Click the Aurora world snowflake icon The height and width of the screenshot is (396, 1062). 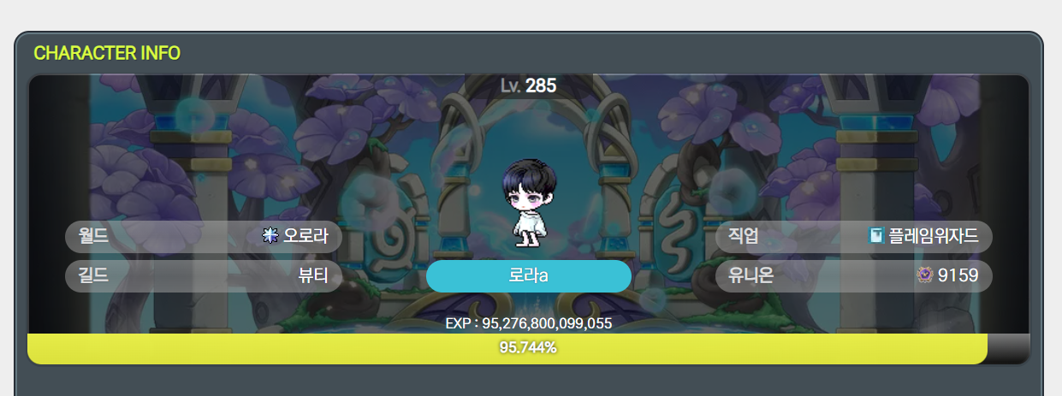(271, 236)
